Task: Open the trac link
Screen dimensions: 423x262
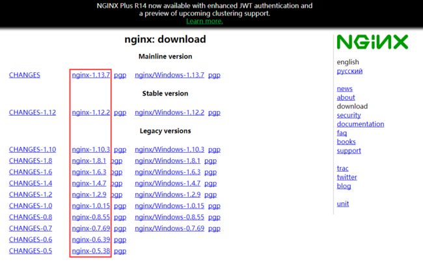Action: click(x=342, y=169)
